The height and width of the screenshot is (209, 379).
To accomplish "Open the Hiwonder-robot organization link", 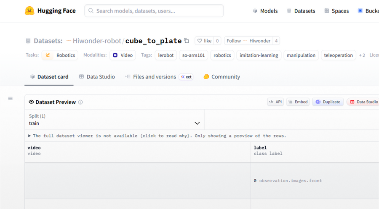I will pos(97,41).
